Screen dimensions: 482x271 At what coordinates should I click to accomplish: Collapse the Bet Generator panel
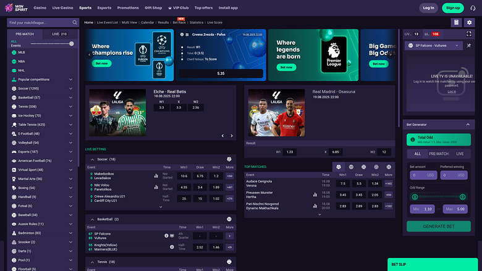468,125
